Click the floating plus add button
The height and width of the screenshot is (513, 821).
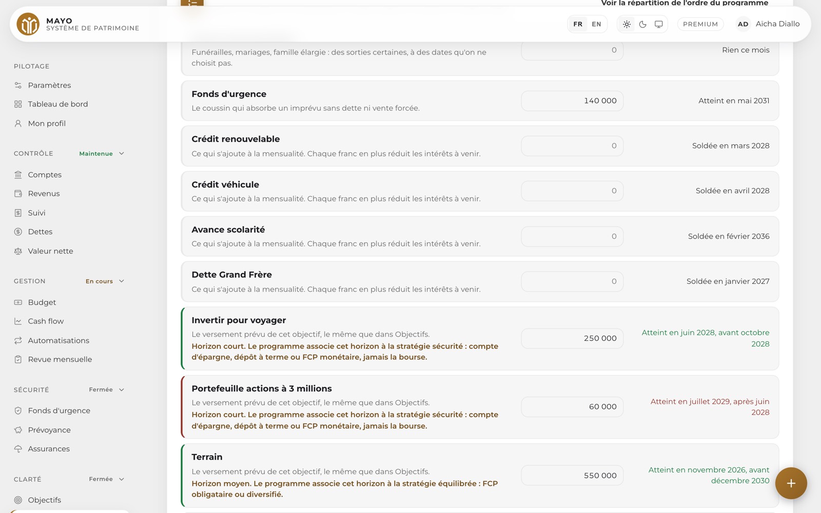tap(791, 483)
